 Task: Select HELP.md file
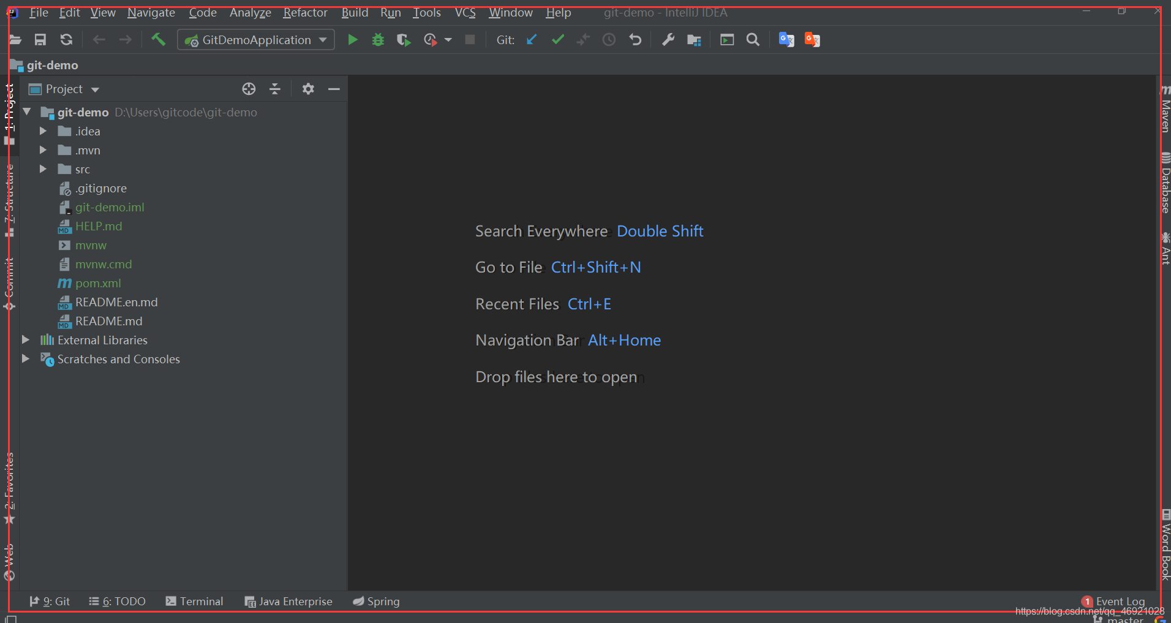point(99,226)
